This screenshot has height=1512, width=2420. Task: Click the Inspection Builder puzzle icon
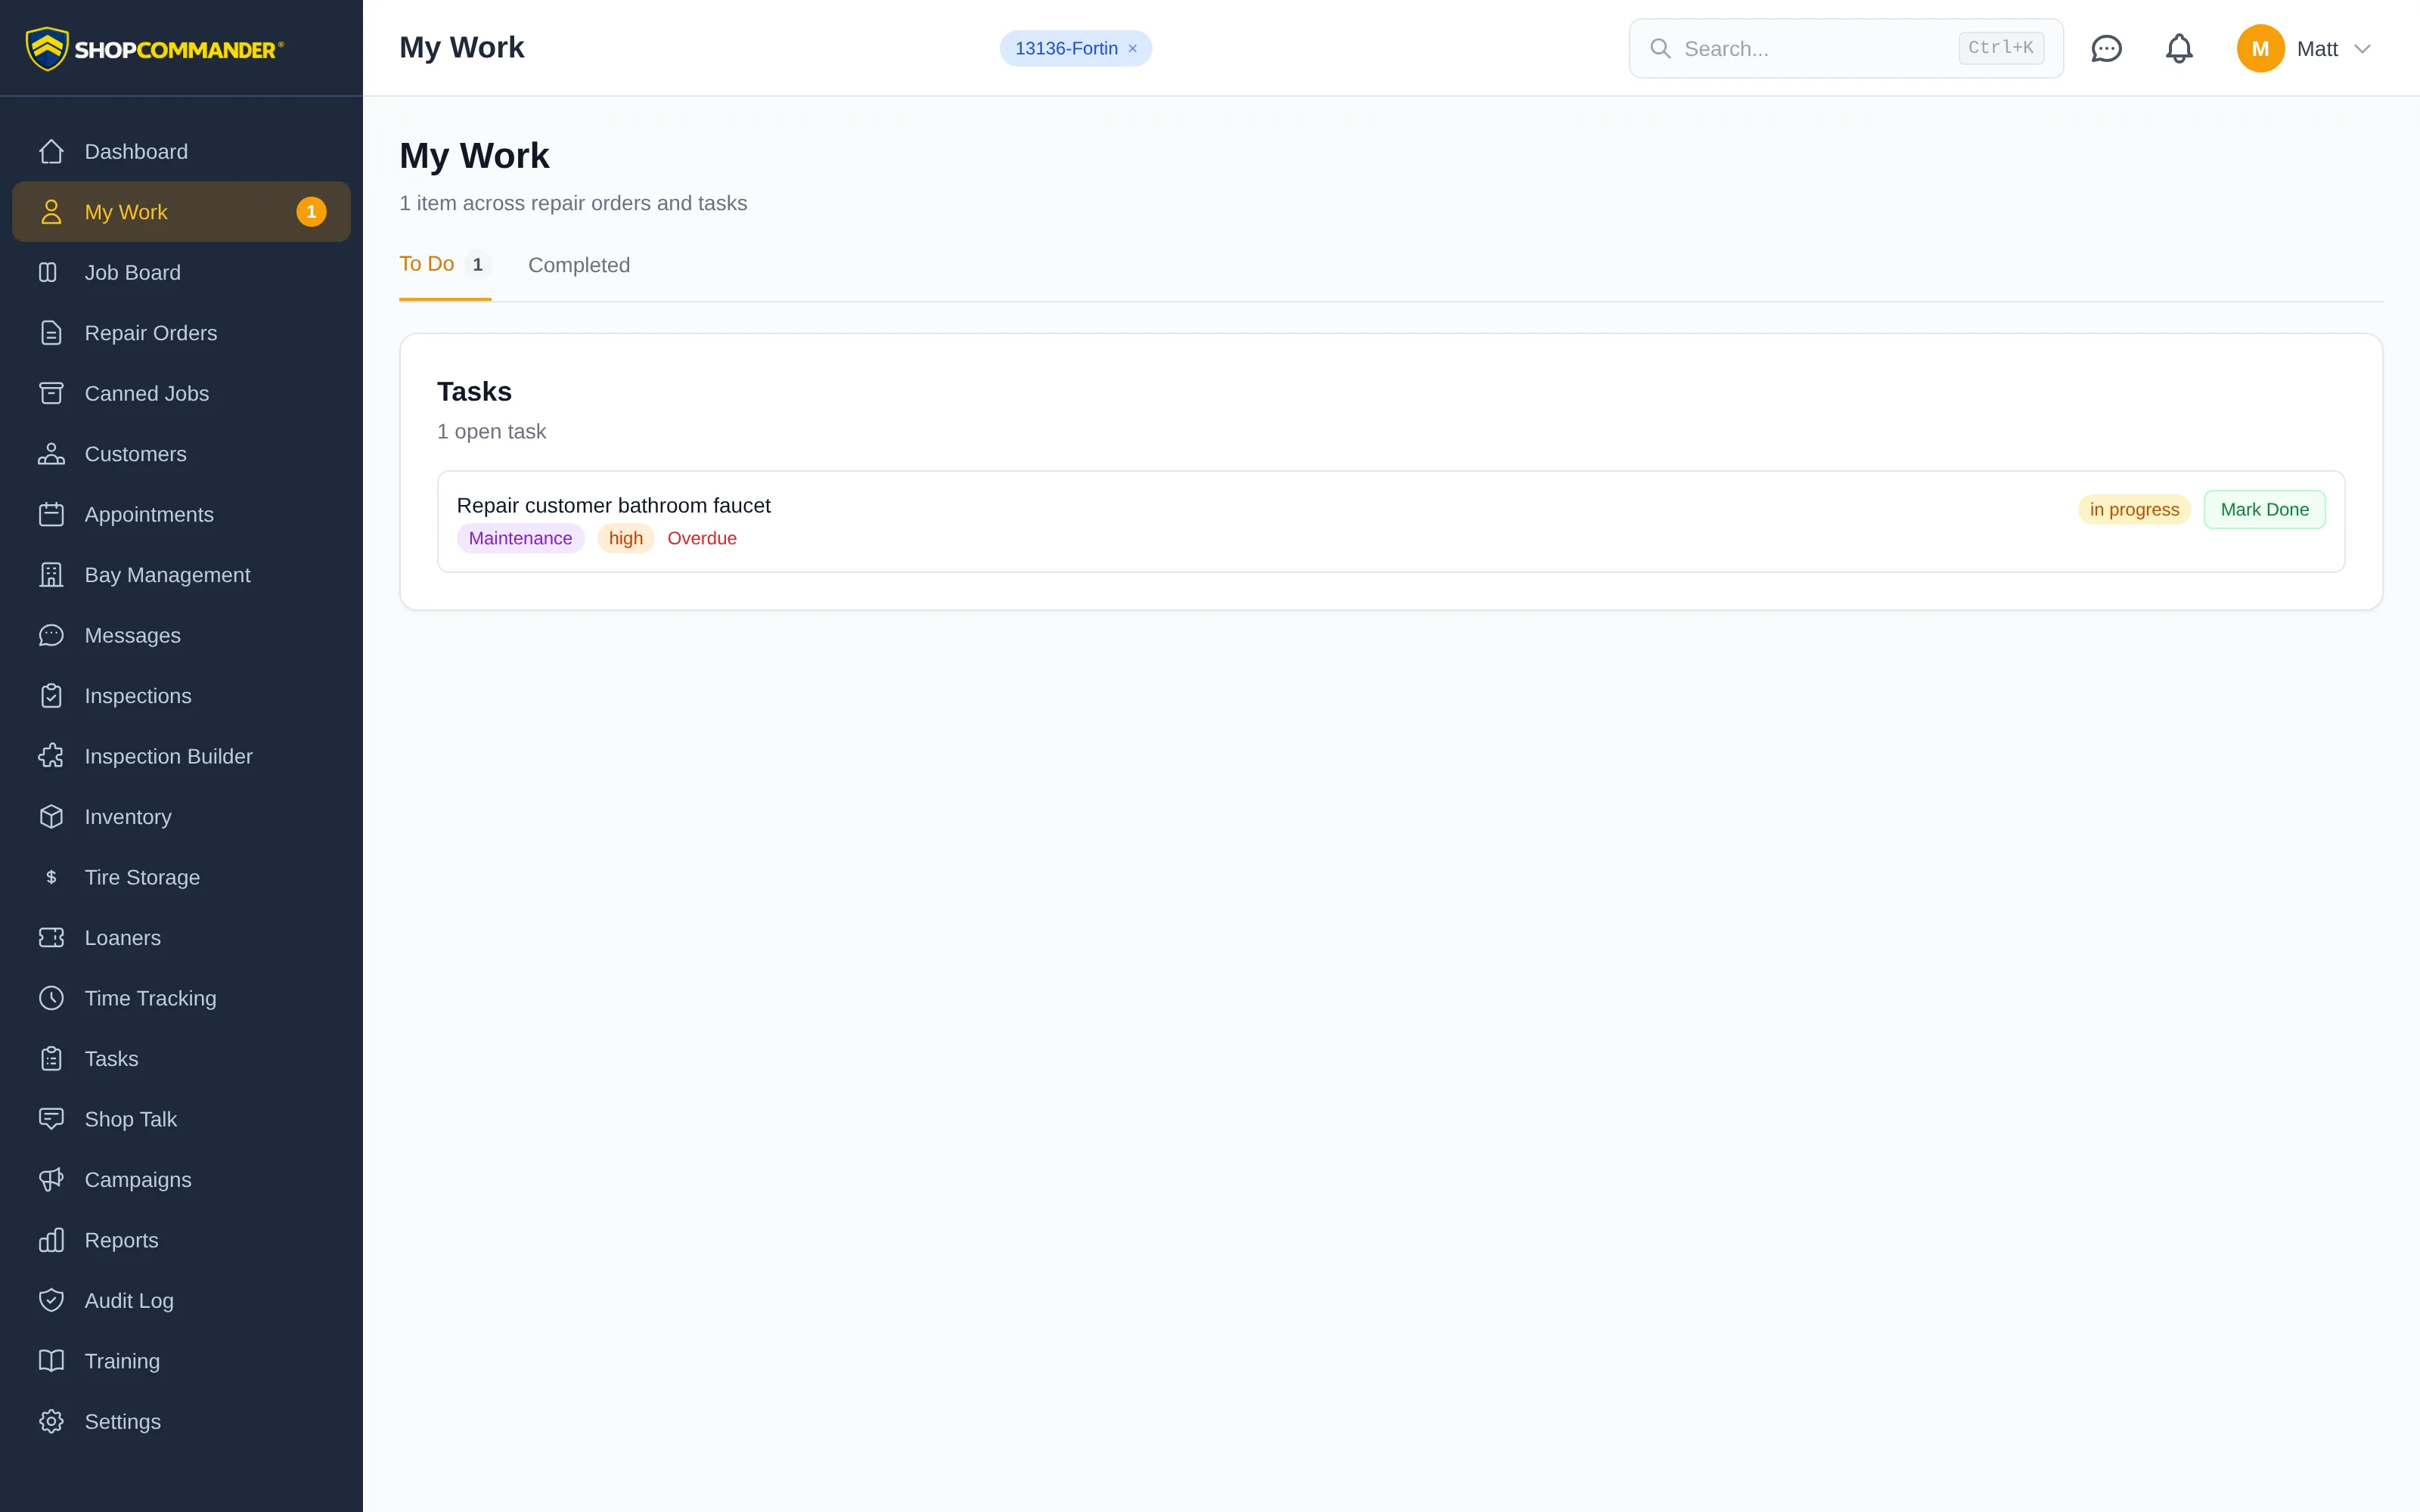pyautogui.click(x=51, y=757)
